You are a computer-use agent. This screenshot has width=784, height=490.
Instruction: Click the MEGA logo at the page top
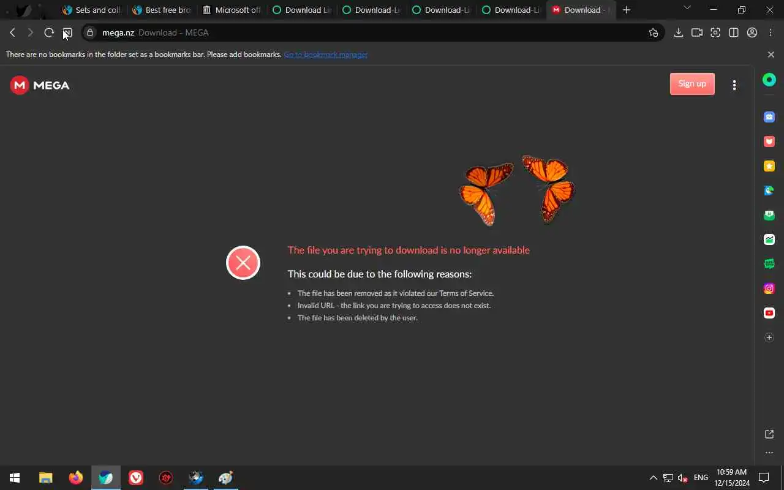point(40,85)
